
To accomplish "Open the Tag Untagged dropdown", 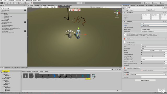I will [x=137, y=10].
